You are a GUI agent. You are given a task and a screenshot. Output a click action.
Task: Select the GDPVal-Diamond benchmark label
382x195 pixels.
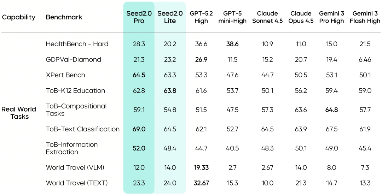tap(73, 60)
